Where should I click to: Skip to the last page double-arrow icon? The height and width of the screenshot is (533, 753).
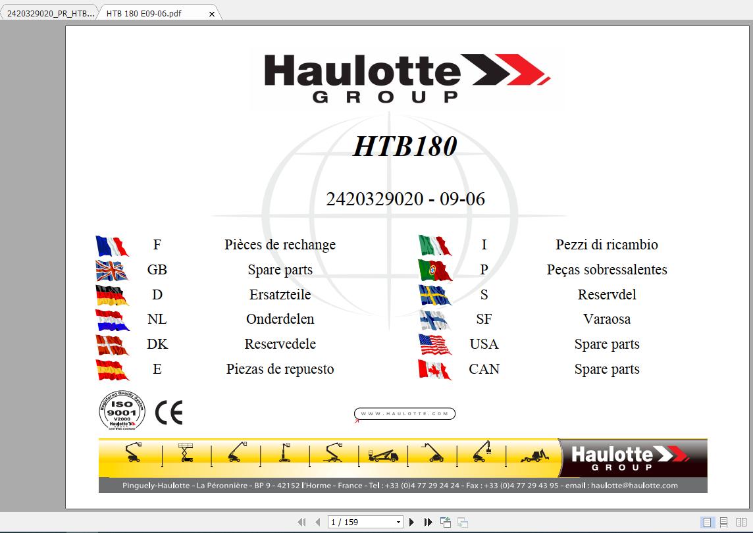(428, 521)
